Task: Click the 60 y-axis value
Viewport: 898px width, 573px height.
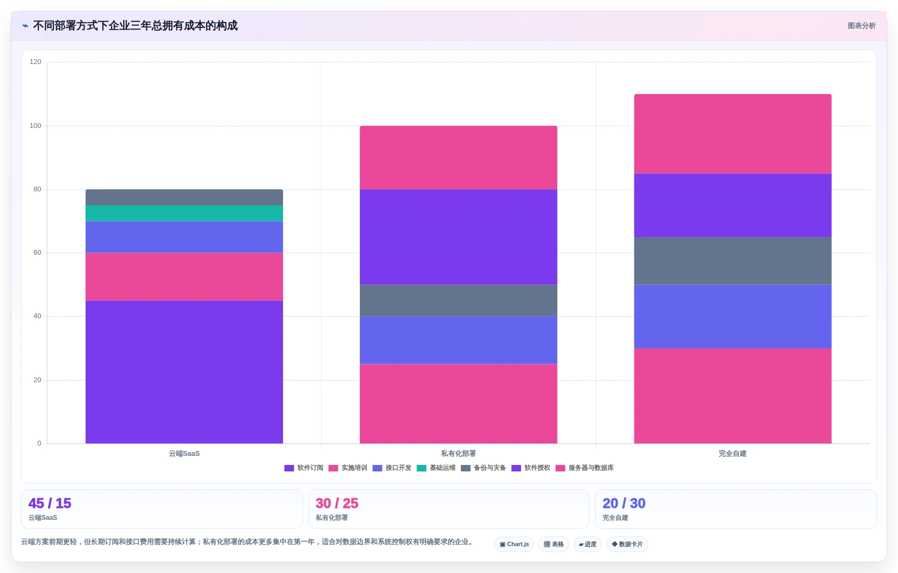Action: point(37,253)
